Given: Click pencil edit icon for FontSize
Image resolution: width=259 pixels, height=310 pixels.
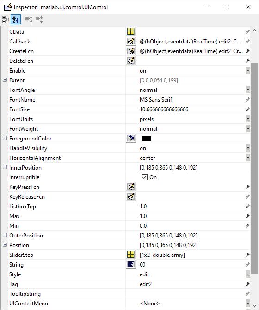Looking at the screenshot, I should pos(247,109).
